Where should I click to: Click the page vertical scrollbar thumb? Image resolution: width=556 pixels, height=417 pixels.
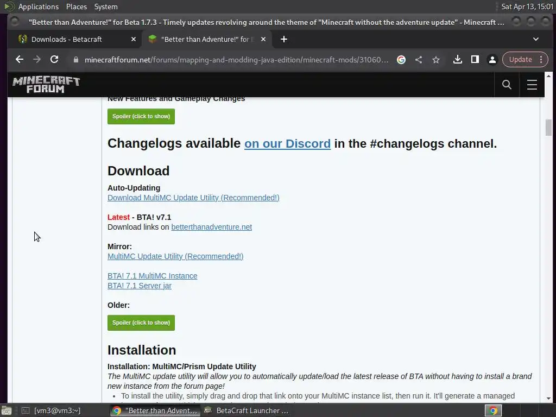click(548, 128)
